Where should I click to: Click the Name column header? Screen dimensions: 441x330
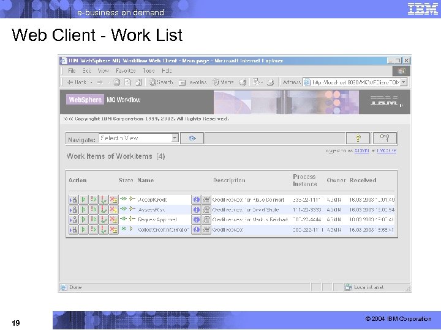(145, 180)
